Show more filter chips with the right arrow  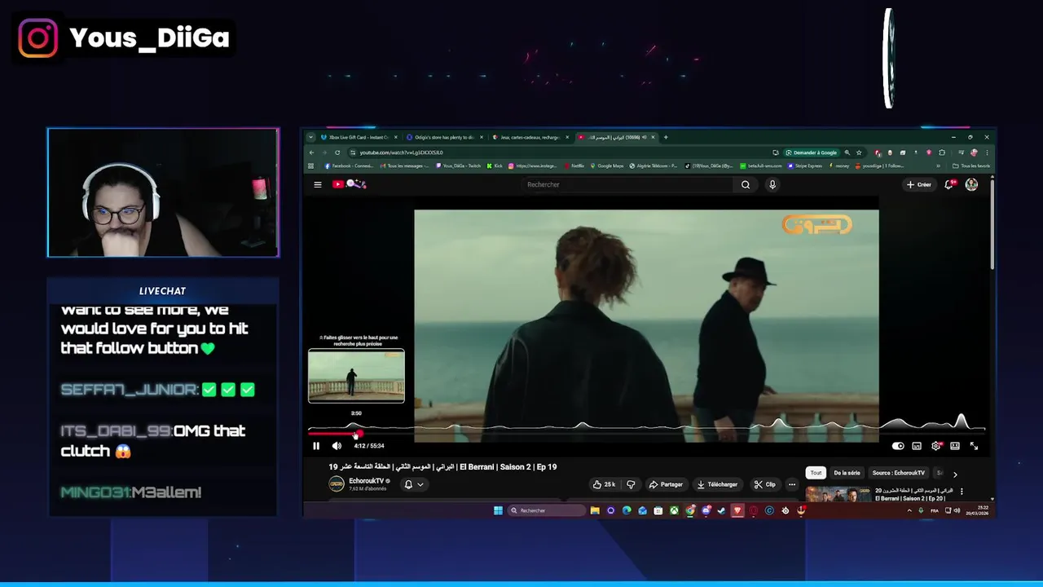coord(955,473)
